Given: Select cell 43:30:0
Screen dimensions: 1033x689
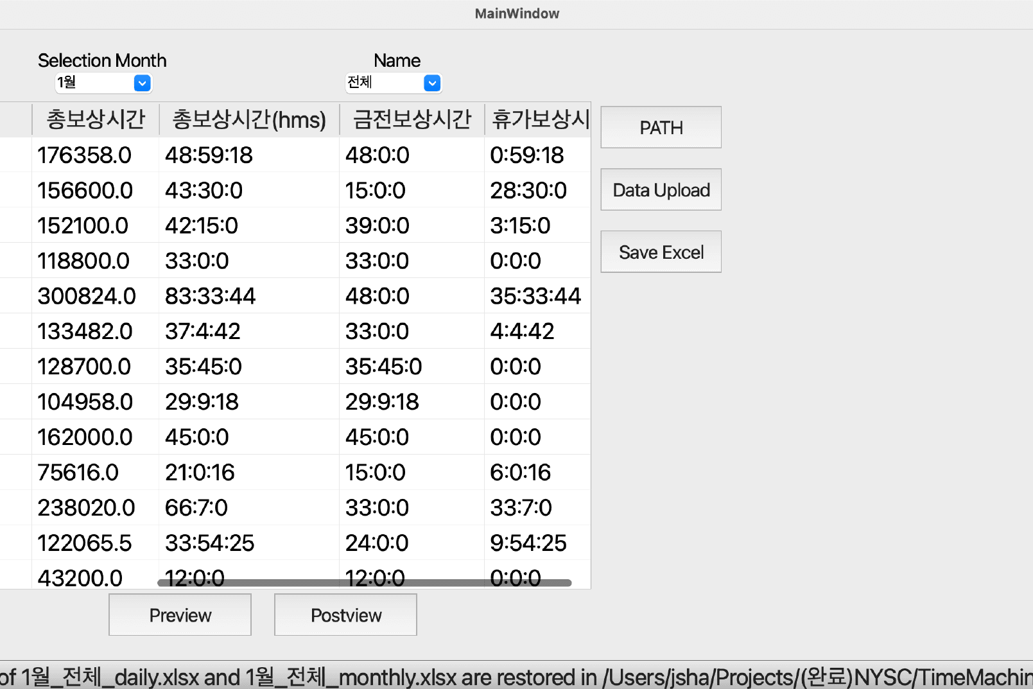Looking at the screenshot, I should (x=249, y=190).
